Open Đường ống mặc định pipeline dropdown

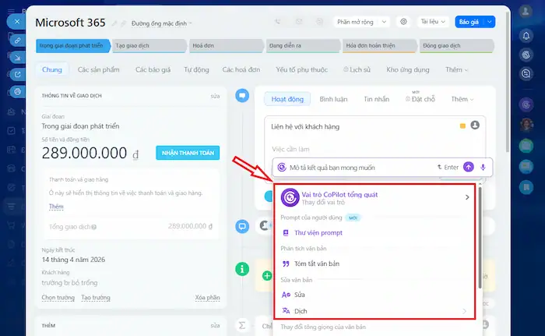pyautogui.click(x=161, y=23)
